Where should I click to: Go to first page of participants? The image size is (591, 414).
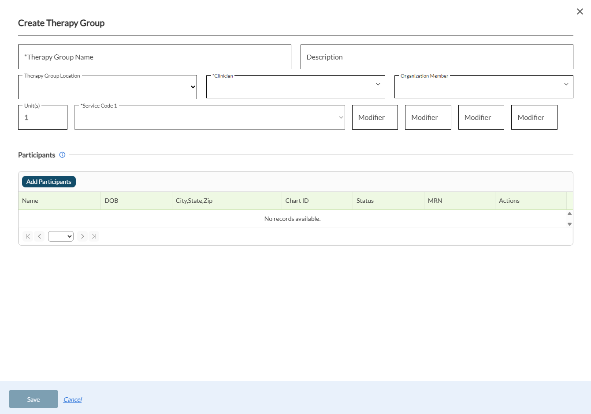(x=28, y=236)
